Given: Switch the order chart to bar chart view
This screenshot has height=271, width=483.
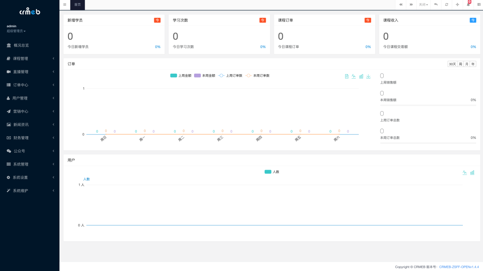Looking at the screenshot, I should point(361,76).
